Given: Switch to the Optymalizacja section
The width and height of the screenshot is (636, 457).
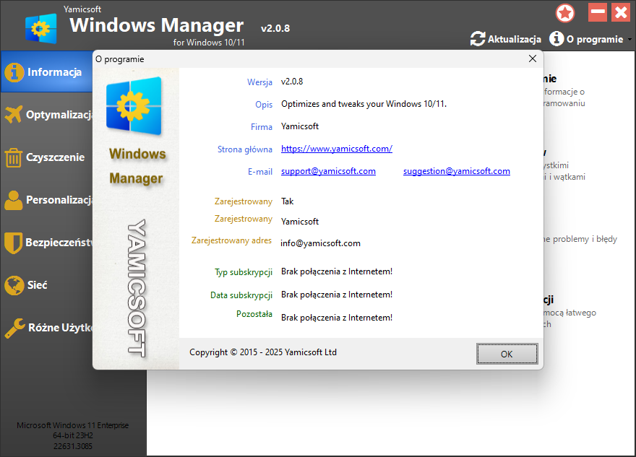Looking at the screenshot, I should [x=47, y=115].
